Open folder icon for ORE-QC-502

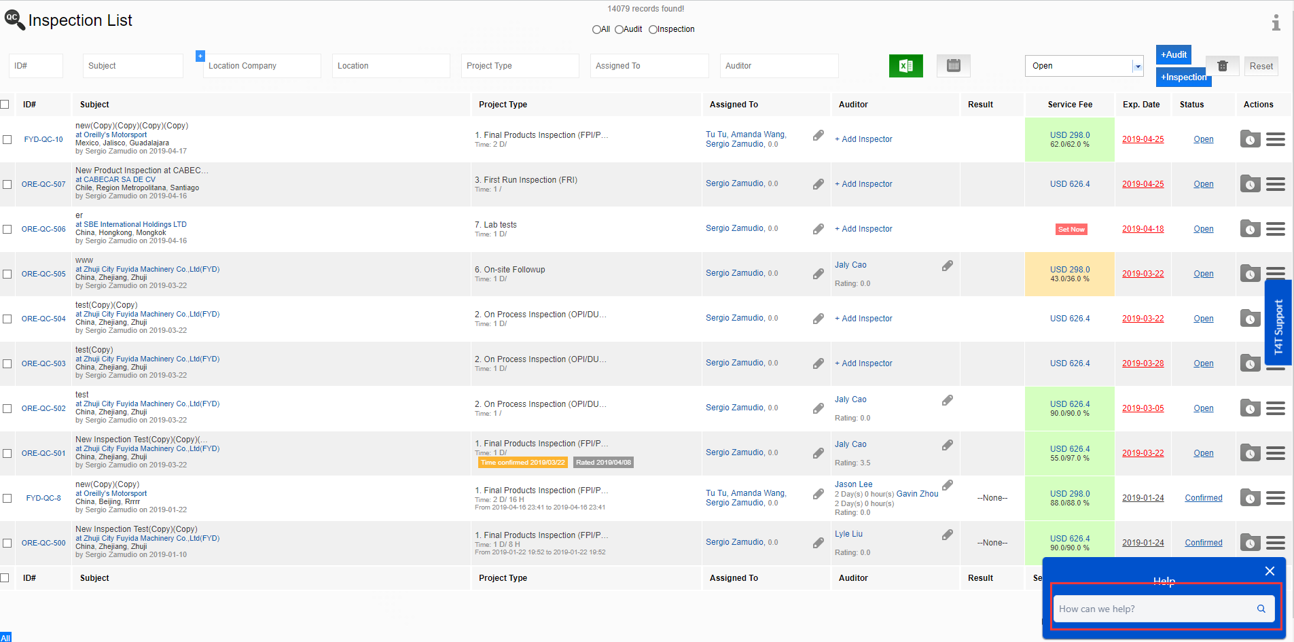[x=1250, y=408]
